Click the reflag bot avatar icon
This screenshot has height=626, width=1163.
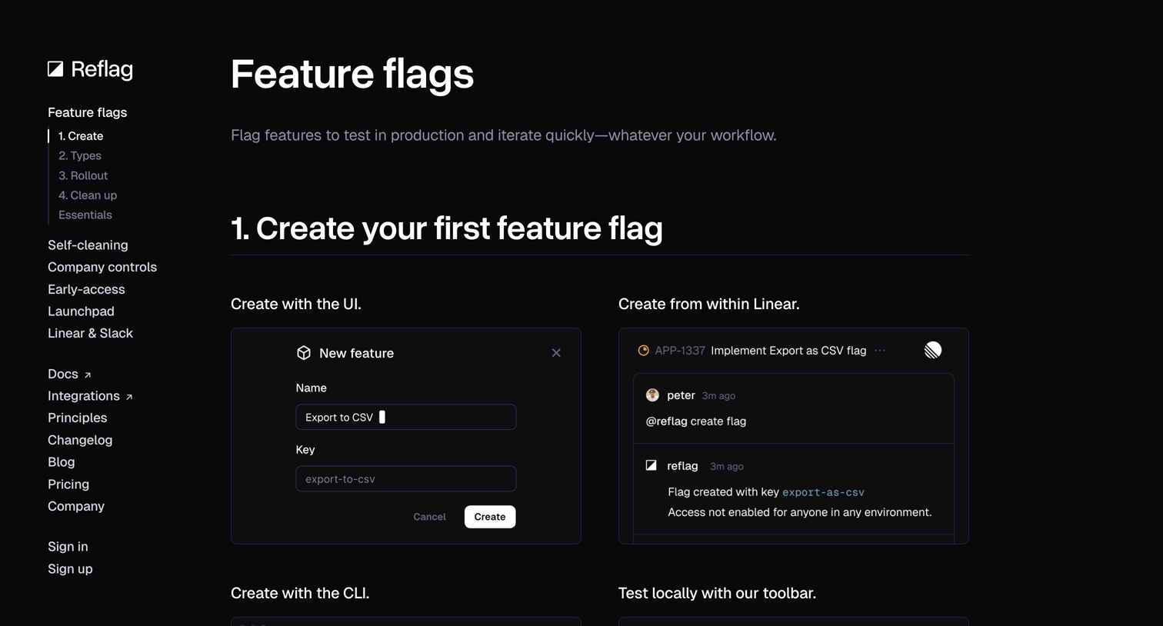[x=651, y=465]
